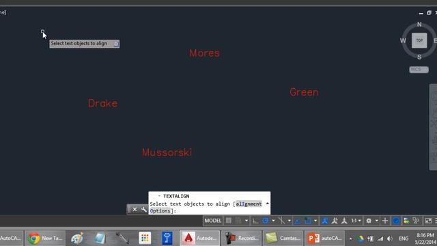Click the auto-add annotation scales icon
The image size is (437, 246).
[x=335, y=221]
